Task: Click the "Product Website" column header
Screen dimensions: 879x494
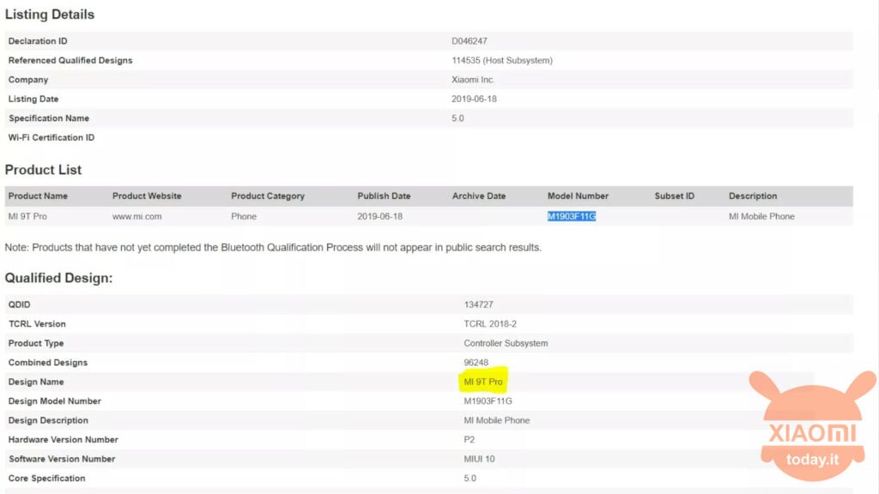Action: click(x=147, y=196)
